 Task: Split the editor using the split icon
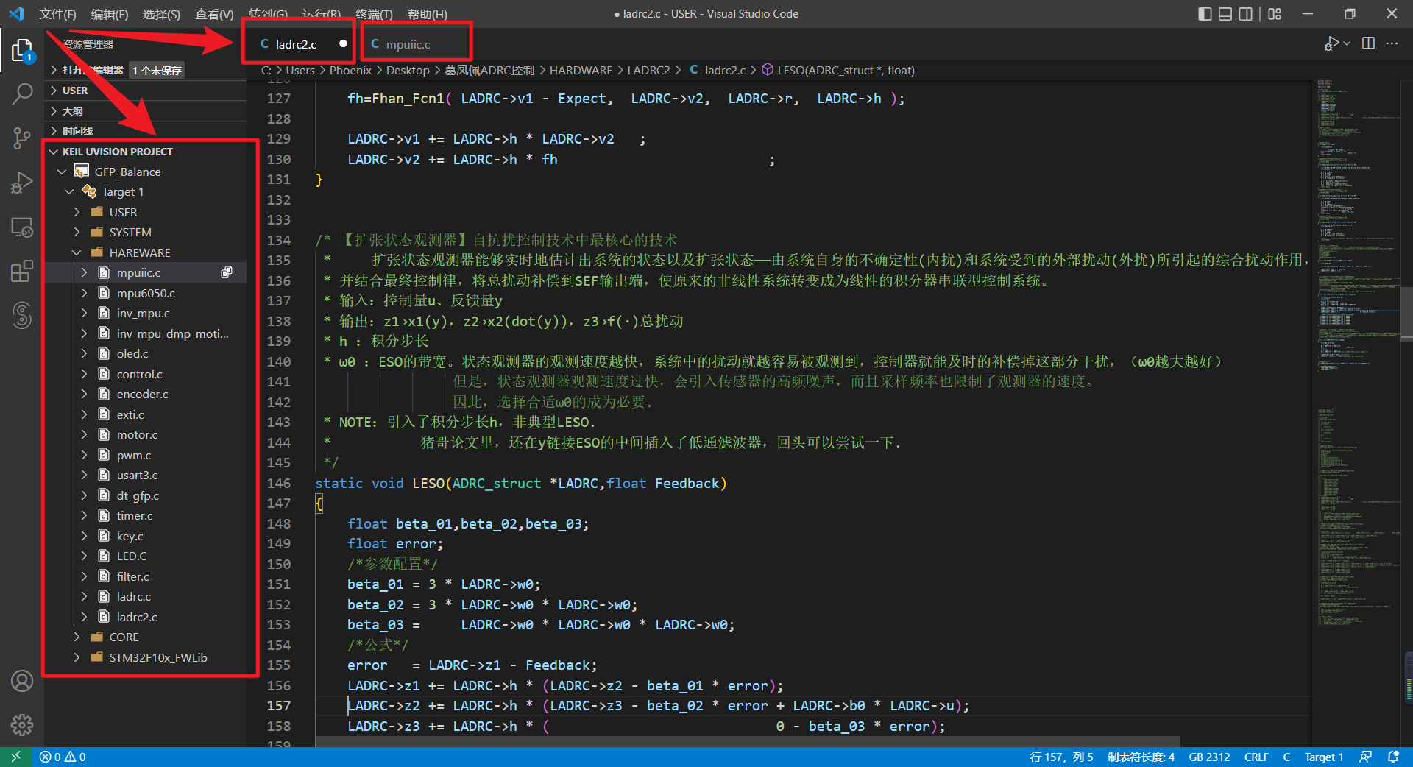(1369, 43)
